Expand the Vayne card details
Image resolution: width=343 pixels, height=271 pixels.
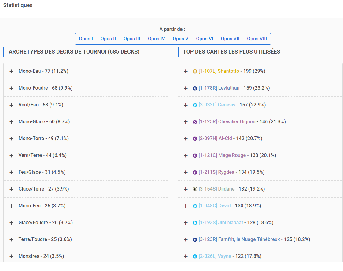pyautogui.click(x=186, y=257)
